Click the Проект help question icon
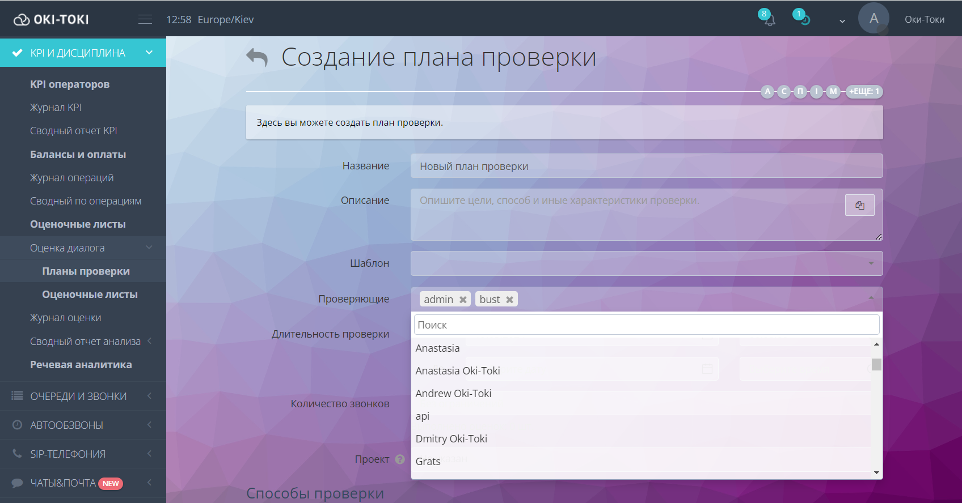Image resolution: width=962 pixels, height=503 pixels. pos(400,459)
